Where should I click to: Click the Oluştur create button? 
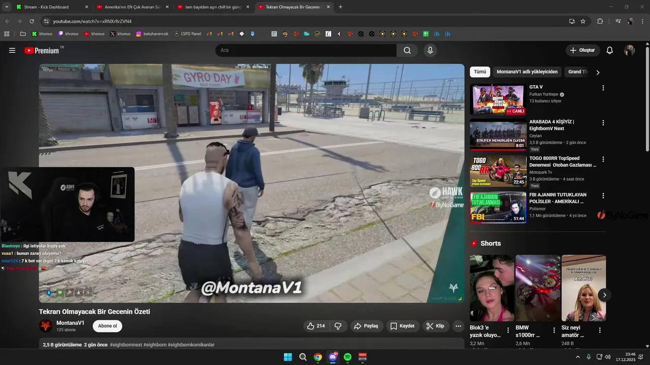(583, 50)
